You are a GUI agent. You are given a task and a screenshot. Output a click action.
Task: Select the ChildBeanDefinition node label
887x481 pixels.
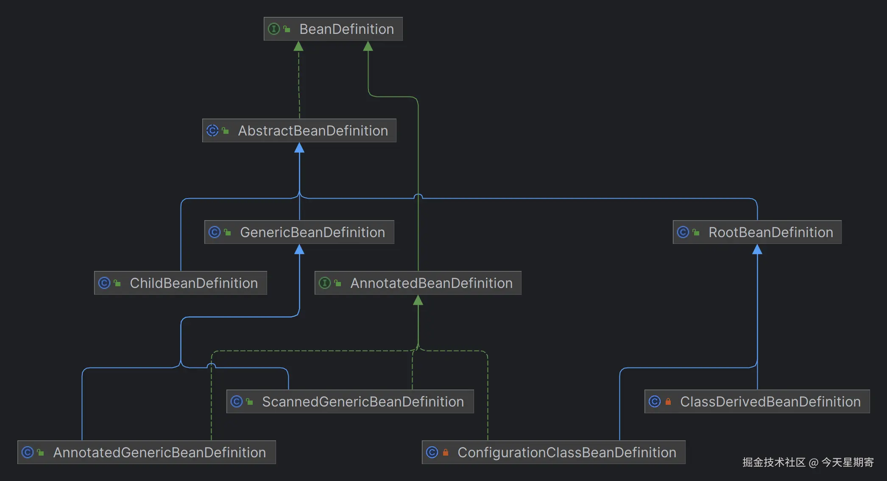193,283
